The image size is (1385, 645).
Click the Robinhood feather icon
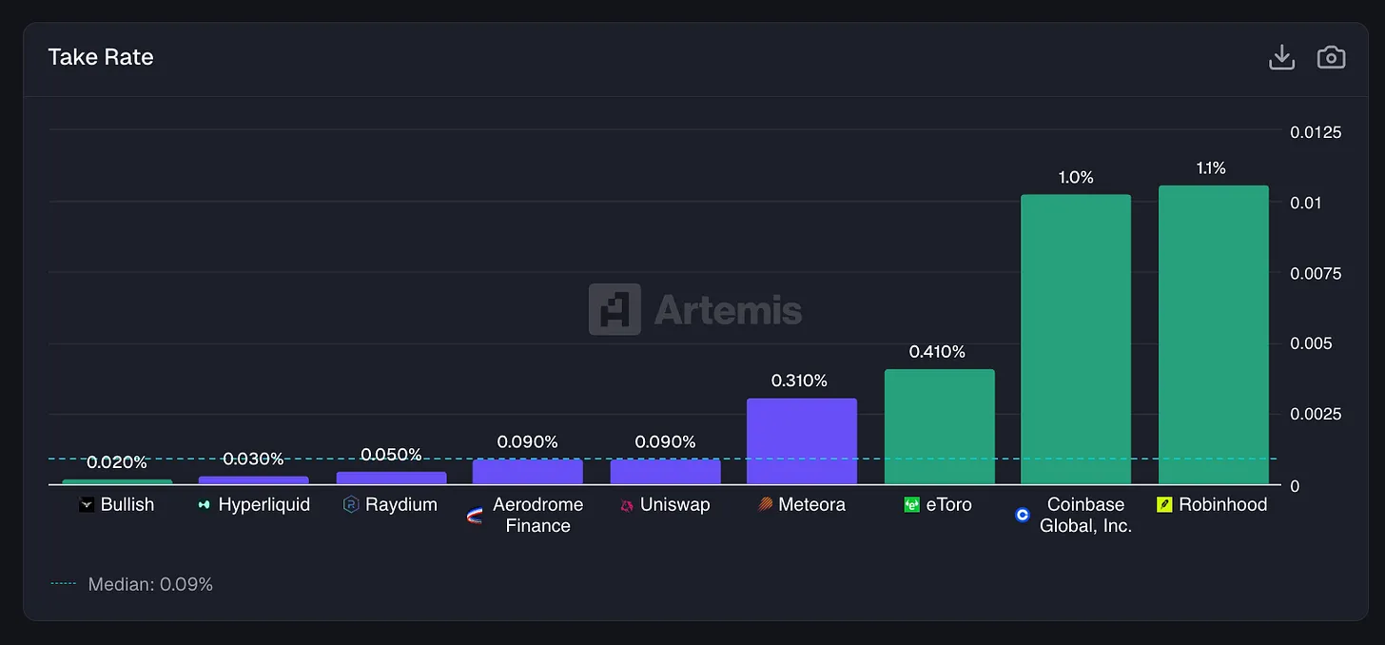[1165, 505]
